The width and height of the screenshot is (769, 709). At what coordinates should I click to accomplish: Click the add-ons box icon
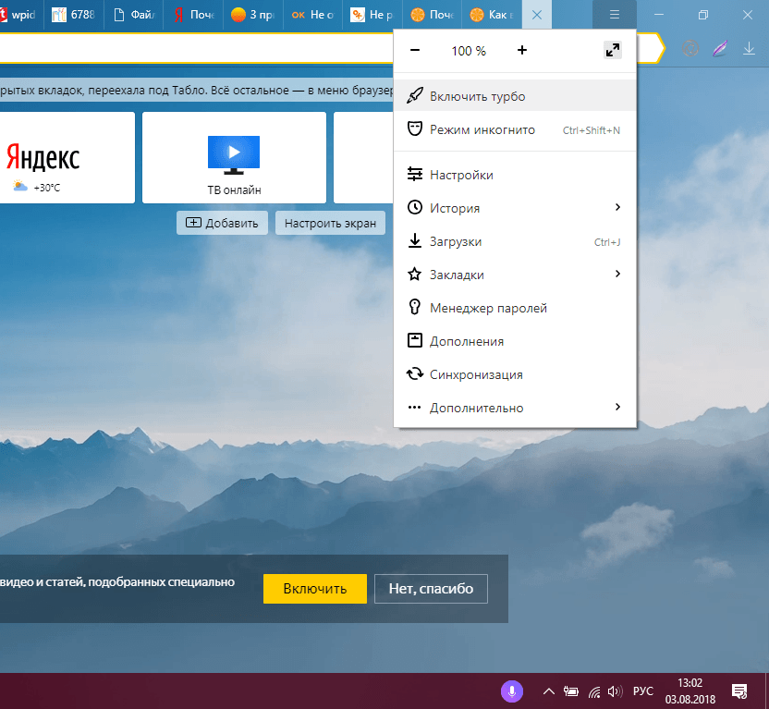(415, 340)
